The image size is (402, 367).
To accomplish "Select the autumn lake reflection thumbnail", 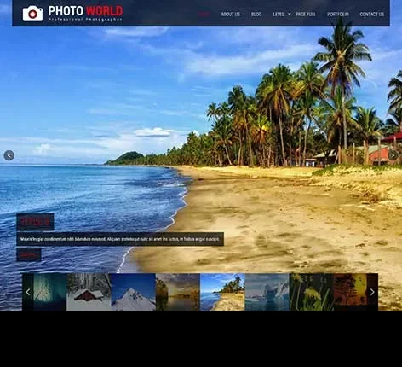I will click(x=178, y=292).
